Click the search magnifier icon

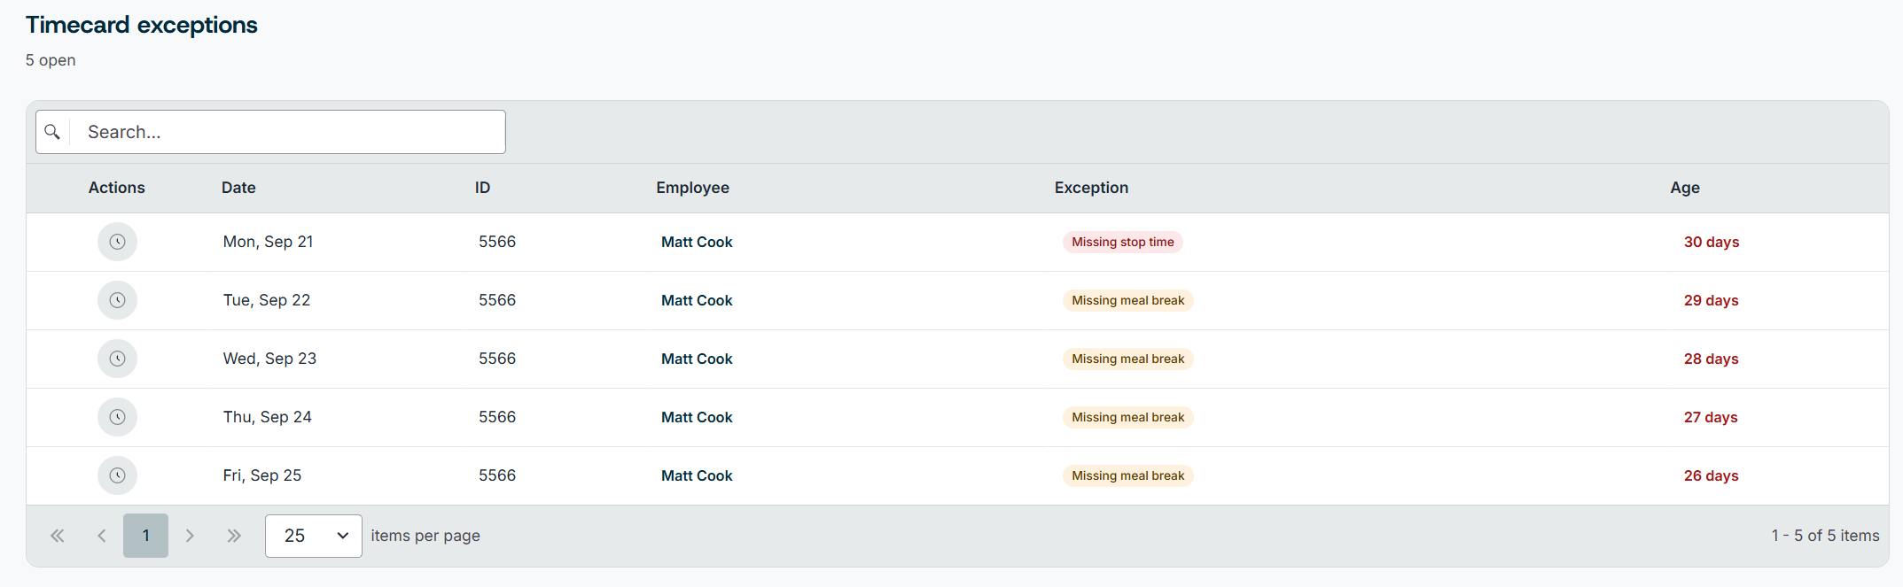point(52,132)
